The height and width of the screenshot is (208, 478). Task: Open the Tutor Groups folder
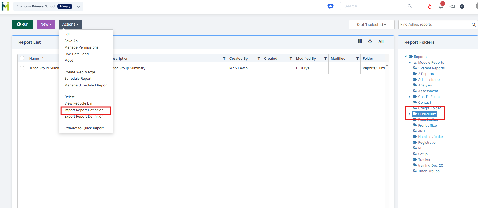[x=428, y=171]
